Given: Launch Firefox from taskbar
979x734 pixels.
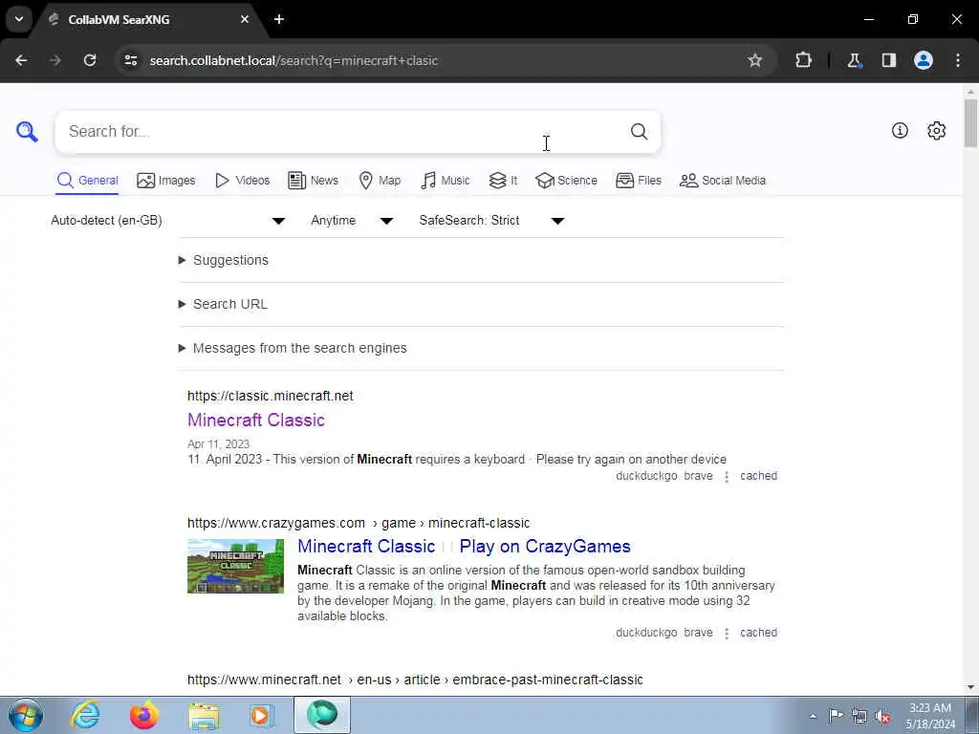Looking at the screenshot, I should tap(144, 715).
